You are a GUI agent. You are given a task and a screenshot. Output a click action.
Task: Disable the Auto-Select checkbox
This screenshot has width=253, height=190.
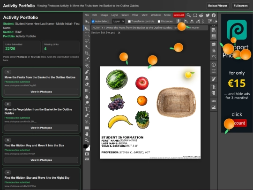pos(93,21)
